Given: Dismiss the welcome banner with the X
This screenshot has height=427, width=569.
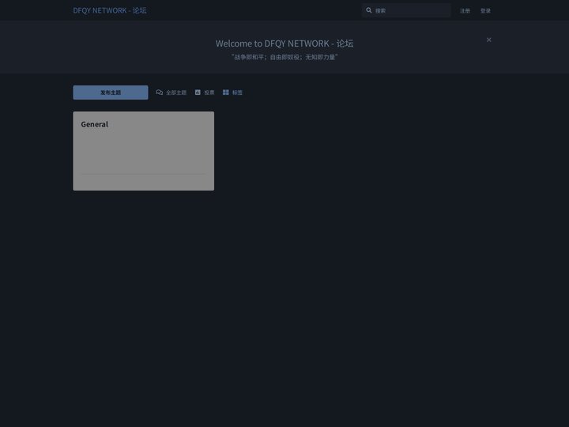Looking at the screenshot, I should point(489,40).
